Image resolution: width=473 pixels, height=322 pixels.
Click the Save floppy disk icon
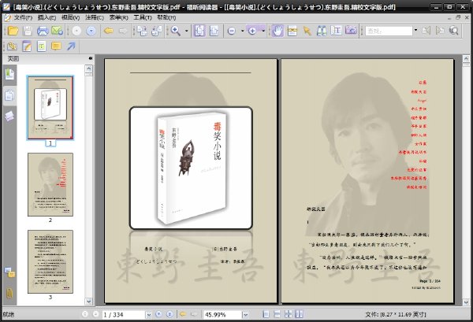click(28, 31)
